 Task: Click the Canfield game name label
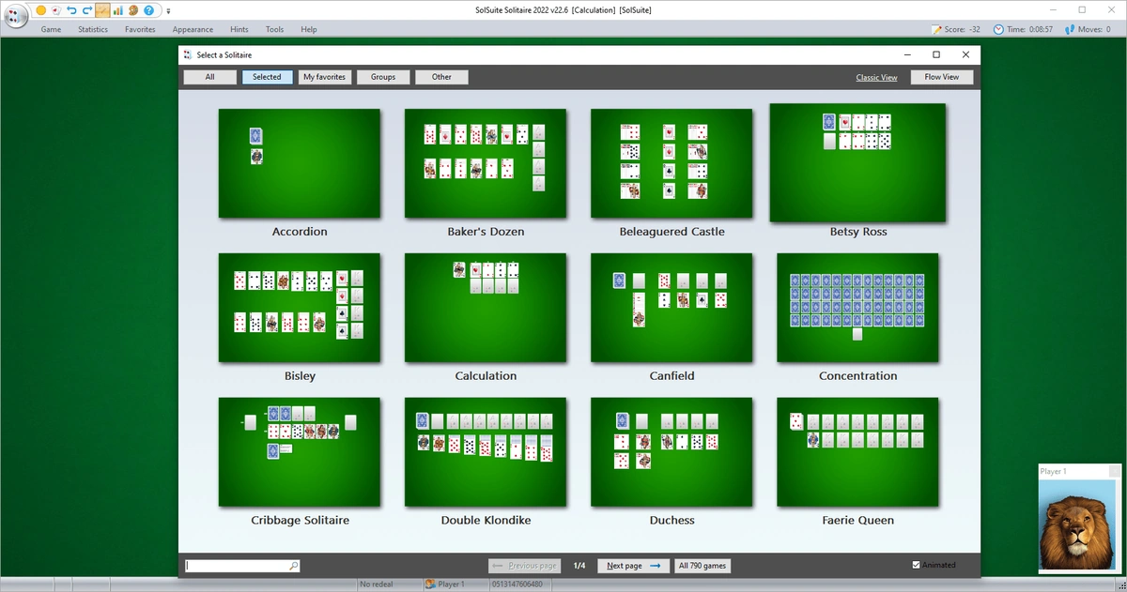pos(672,376)
